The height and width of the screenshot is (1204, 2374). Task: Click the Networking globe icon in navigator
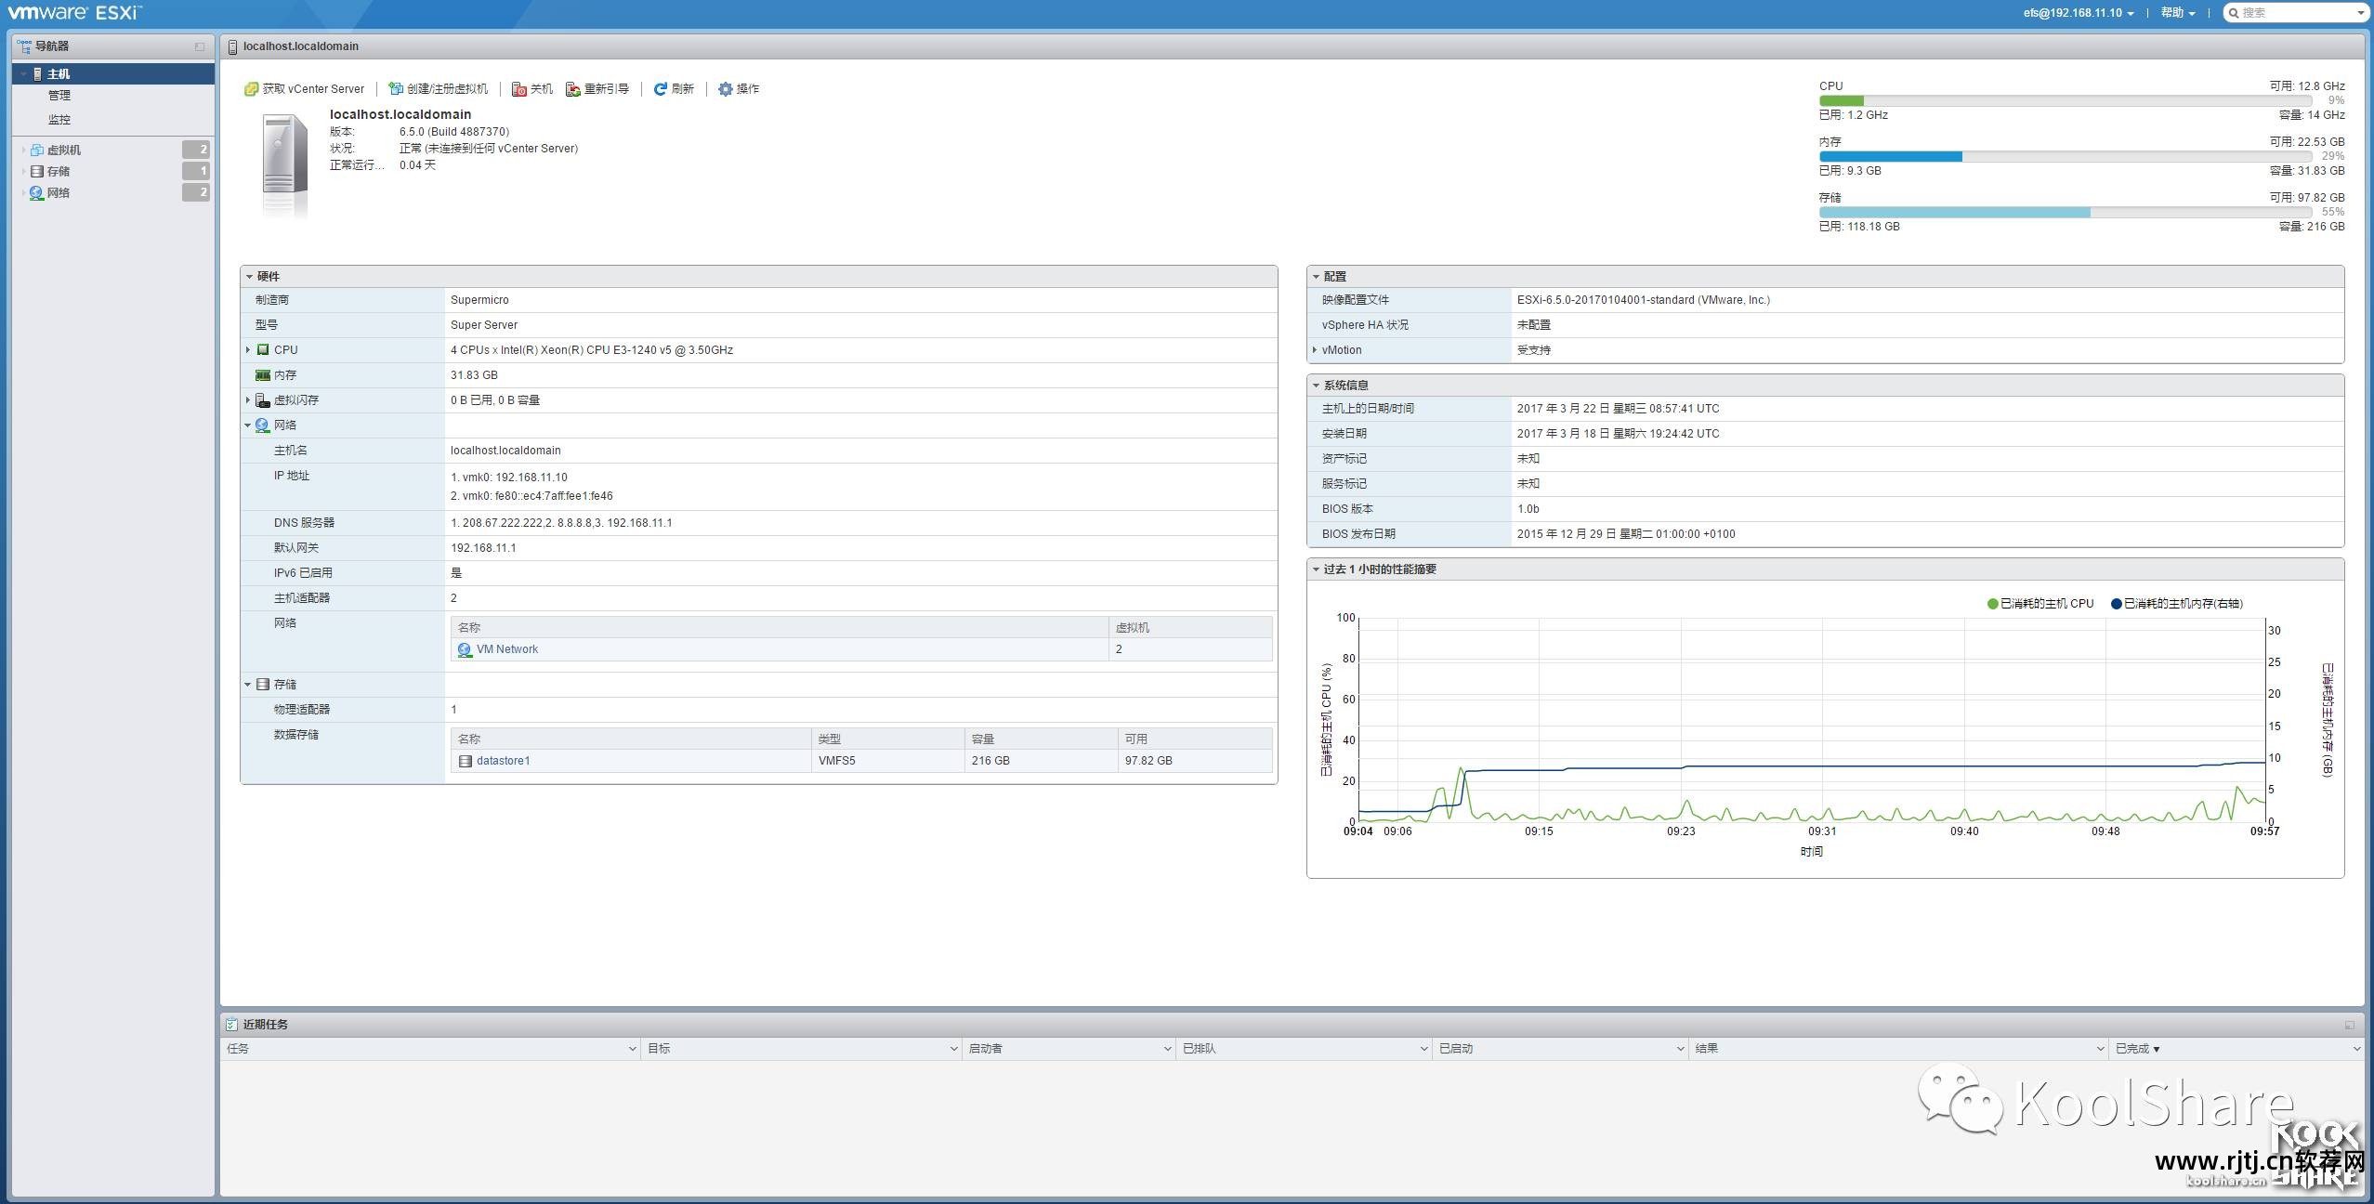(36, 193)
